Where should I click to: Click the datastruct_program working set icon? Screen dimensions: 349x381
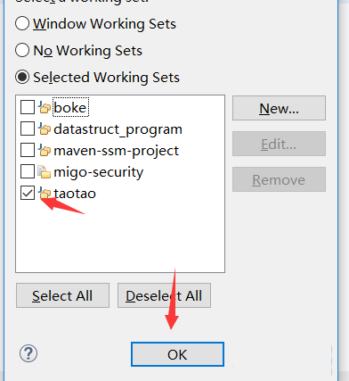(x=45, y=128)
